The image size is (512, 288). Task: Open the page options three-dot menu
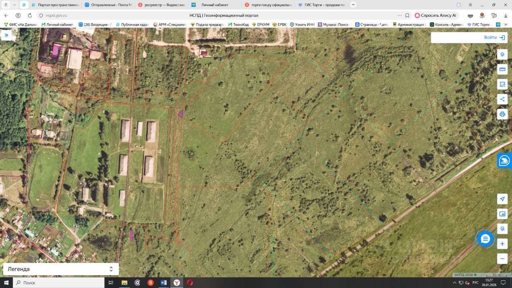pyautogui.click(x=400, y=15)
